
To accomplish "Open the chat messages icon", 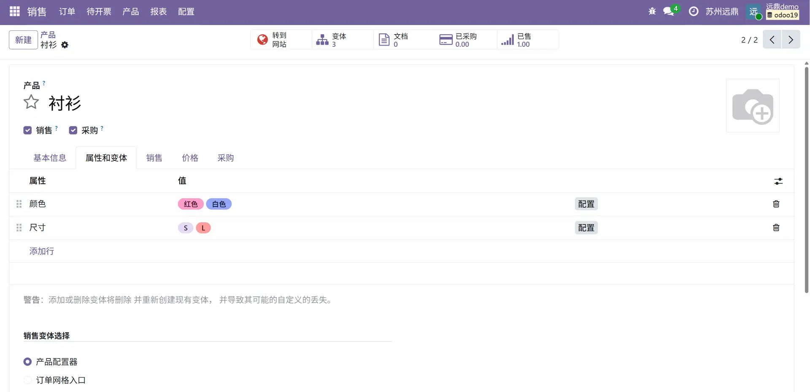I will point(669,11).
